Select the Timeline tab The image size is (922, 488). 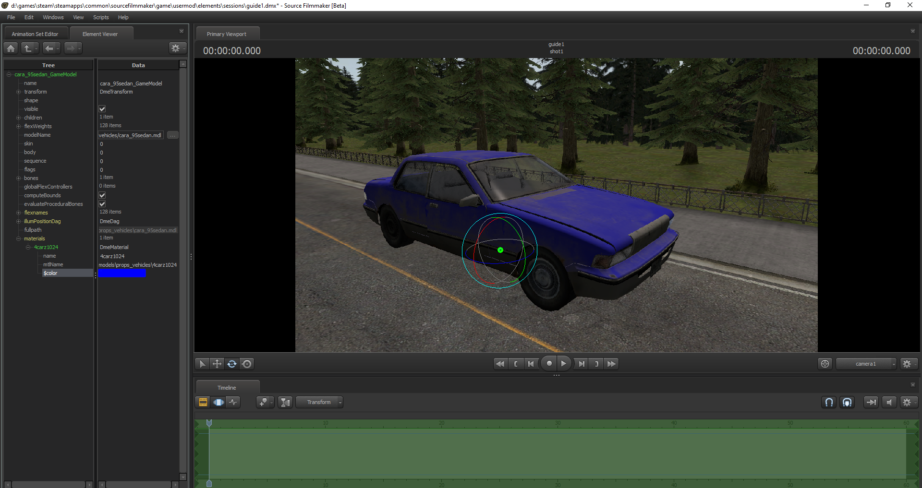pos(227,388)
